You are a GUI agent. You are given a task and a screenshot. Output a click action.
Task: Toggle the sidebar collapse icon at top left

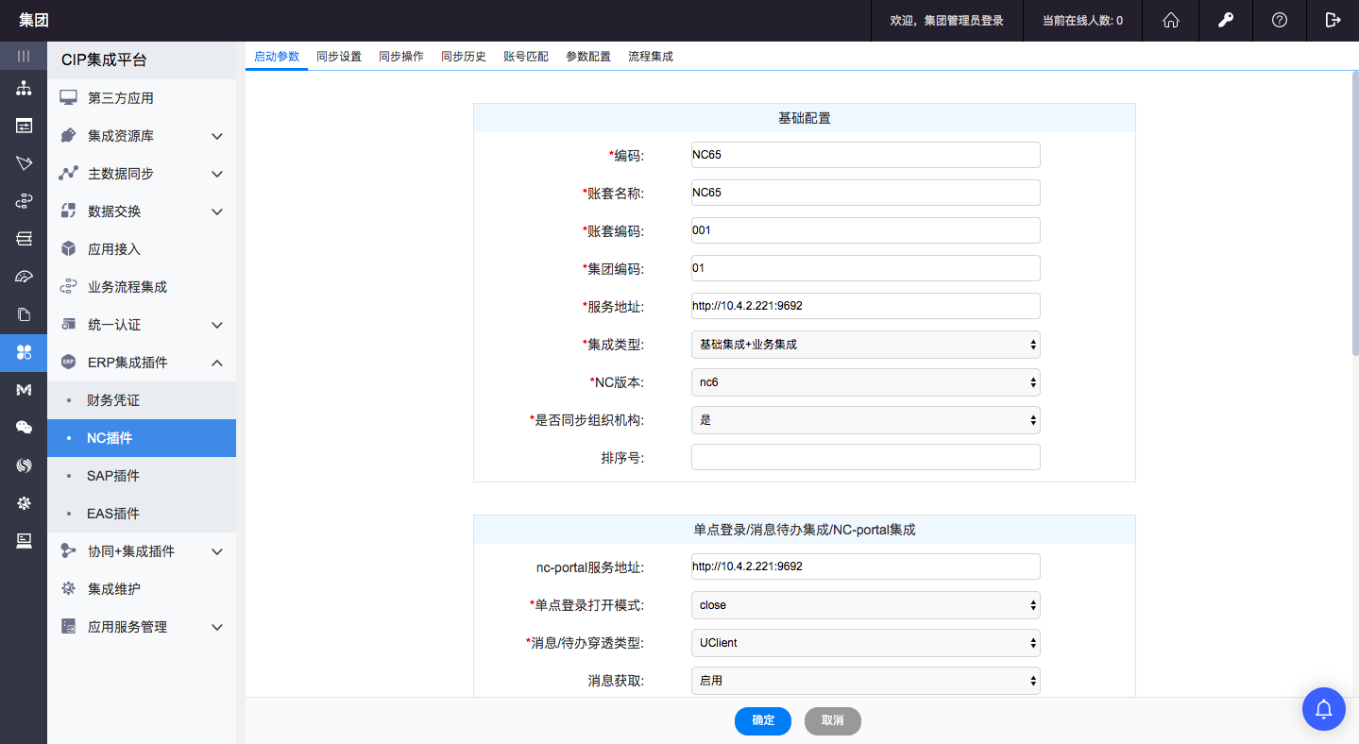pyautogui.click(x=24, y=56)
